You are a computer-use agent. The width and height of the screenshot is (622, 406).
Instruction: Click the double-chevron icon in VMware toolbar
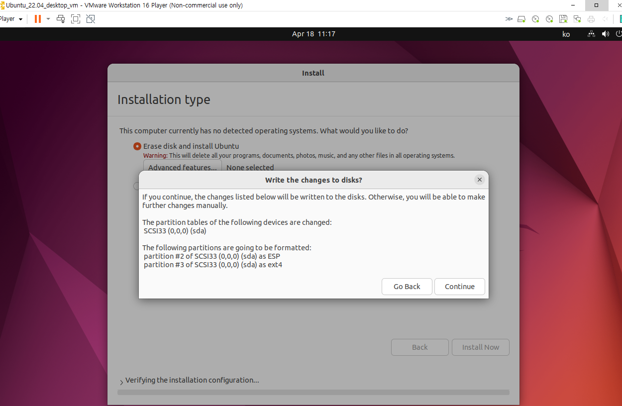coord(509,19)
